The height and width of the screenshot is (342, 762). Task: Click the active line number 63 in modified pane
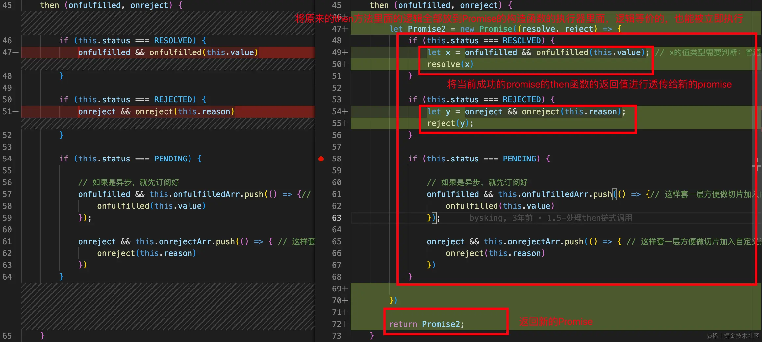tap(337, 218)
